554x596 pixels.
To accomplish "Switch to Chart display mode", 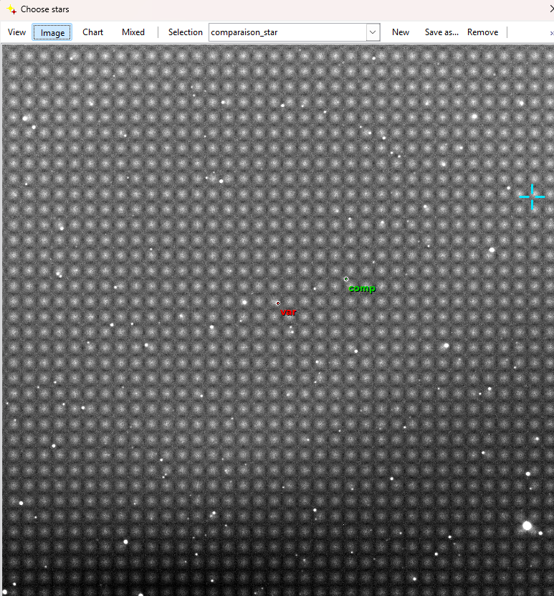I will [x=92, y=32].
